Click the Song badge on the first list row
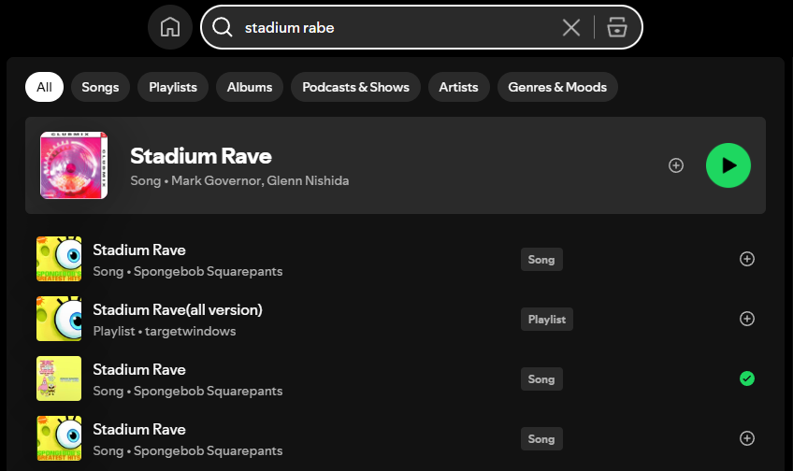The image size is (793, 471). tap(541, 259)
